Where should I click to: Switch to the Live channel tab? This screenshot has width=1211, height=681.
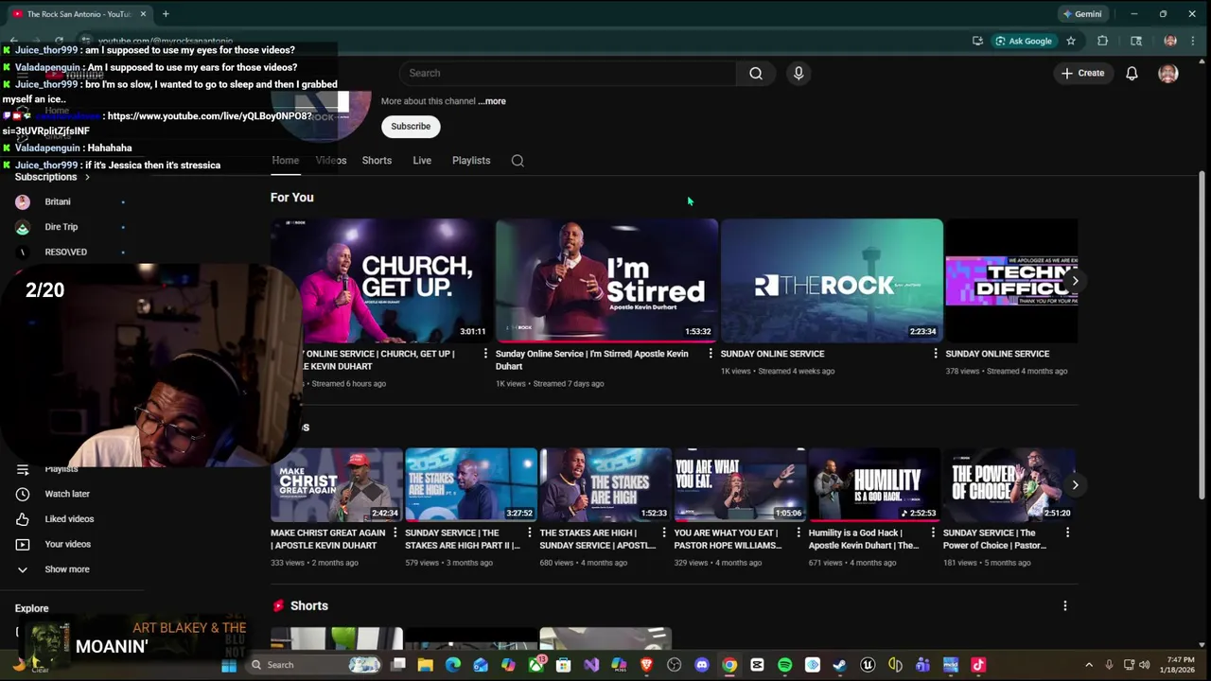click(422, 161)
